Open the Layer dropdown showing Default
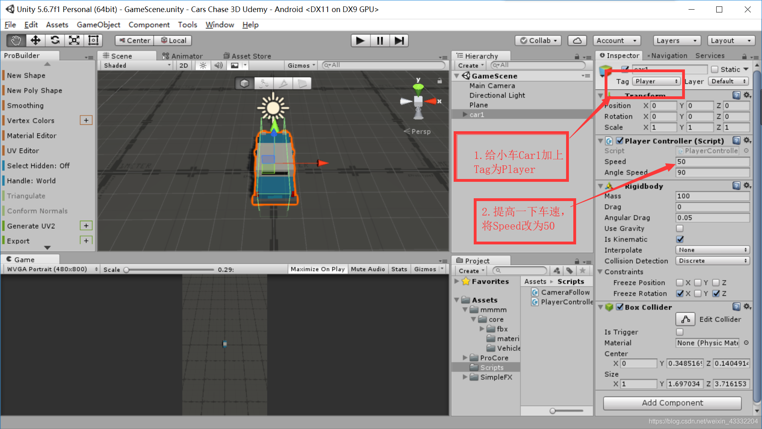 [729, 81]
